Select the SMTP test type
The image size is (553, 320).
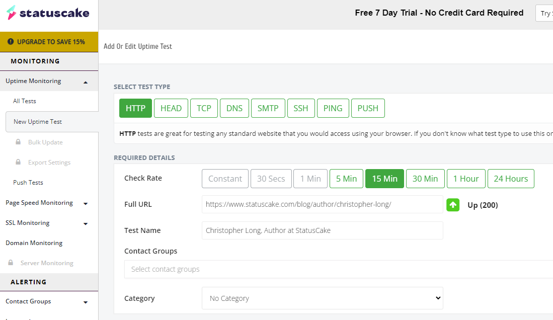point(268,108)
